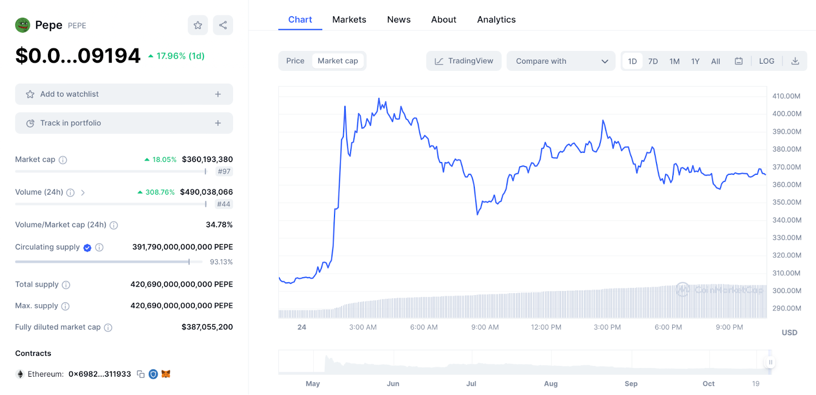Click the price $0.0...09194
The width and height of the screenshot is (816, 395).
tap(78, 56)
